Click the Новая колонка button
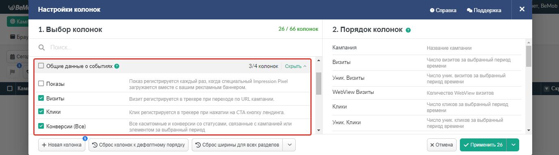The height and width of the screenshot is (155, 559). pyautogui.click(x=62, y=145)
